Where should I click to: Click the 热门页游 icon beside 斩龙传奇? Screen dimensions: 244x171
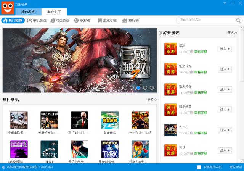click(x=170, y=110)
